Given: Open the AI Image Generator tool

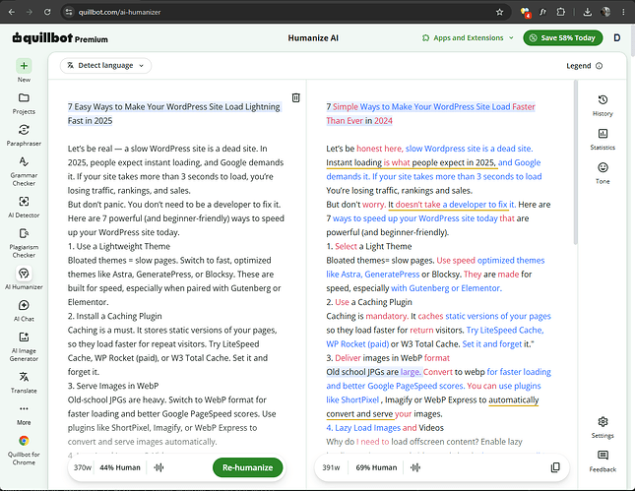Looking at the screenshot, I should pos(24,346).
